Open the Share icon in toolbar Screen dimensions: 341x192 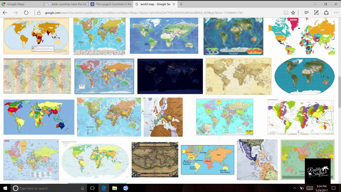[x=326, y=13]
